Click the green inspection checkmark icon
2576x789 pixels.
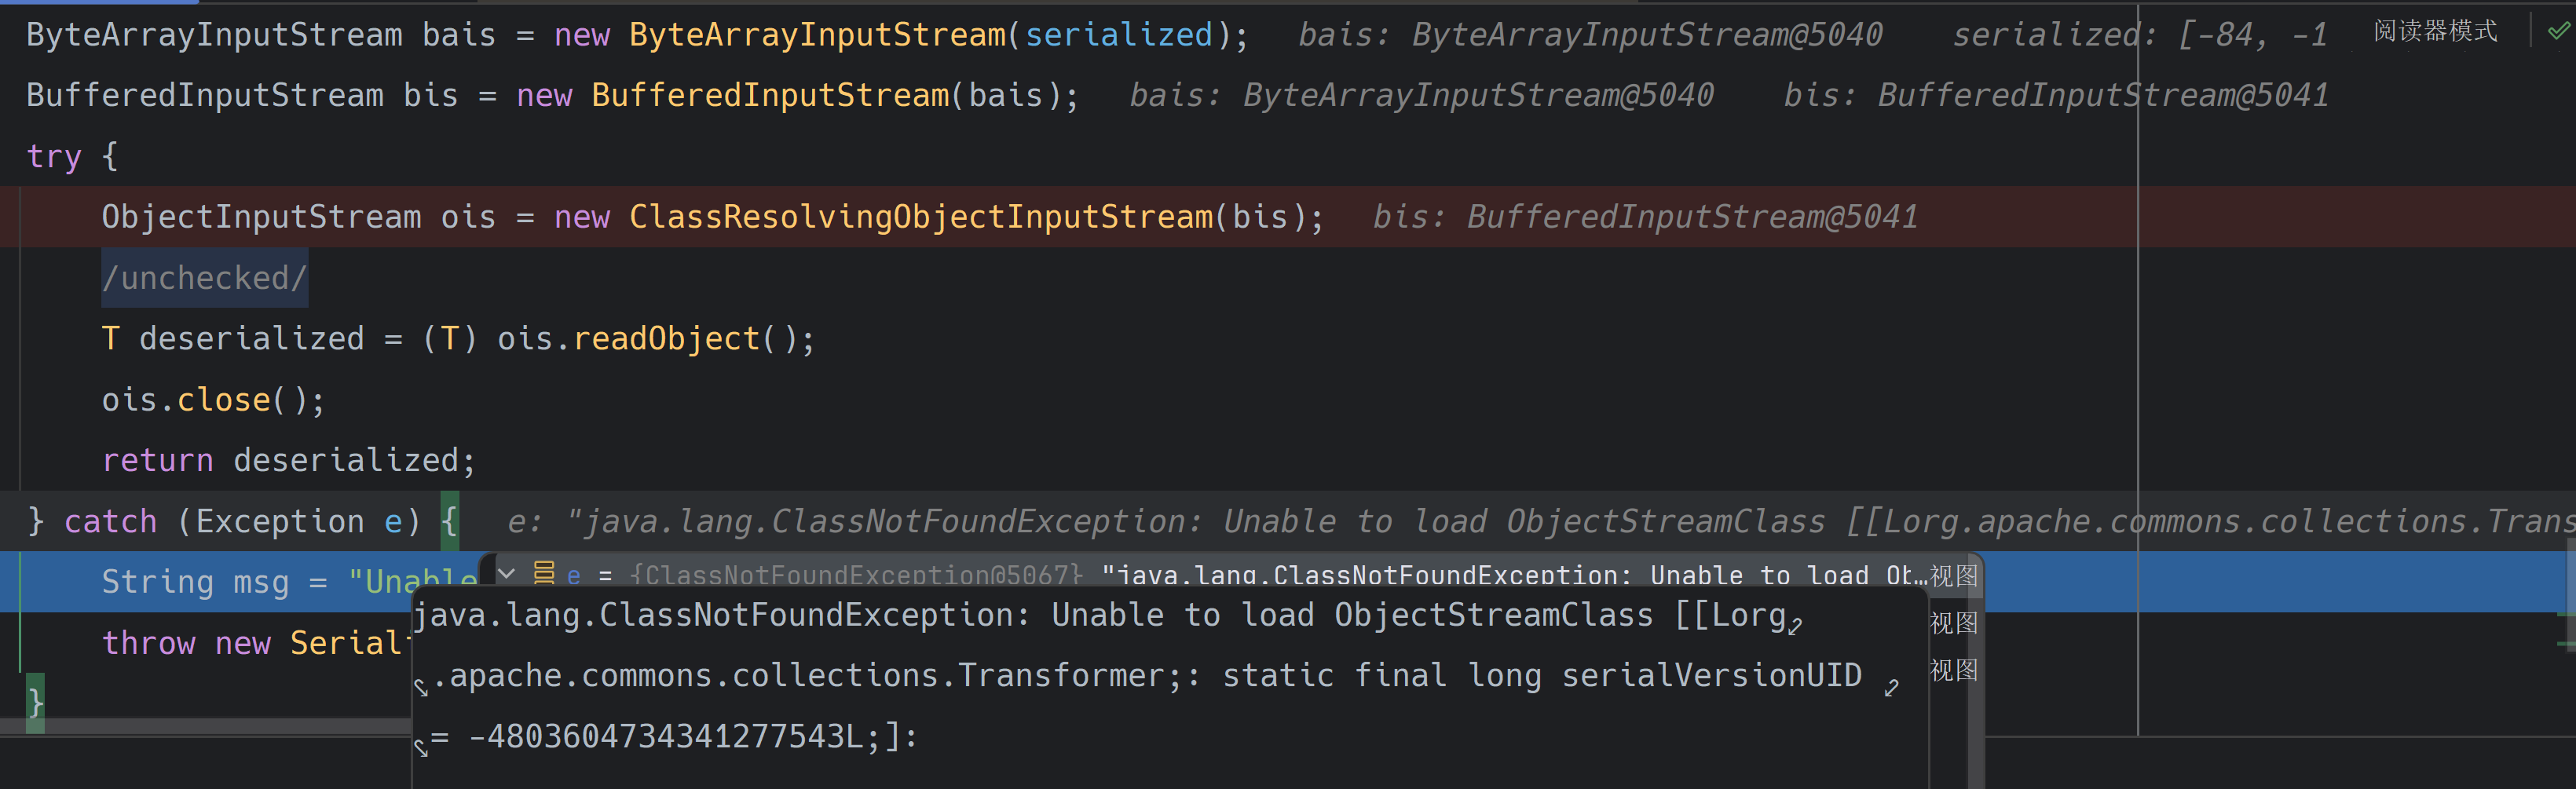tap(2558, 32)
